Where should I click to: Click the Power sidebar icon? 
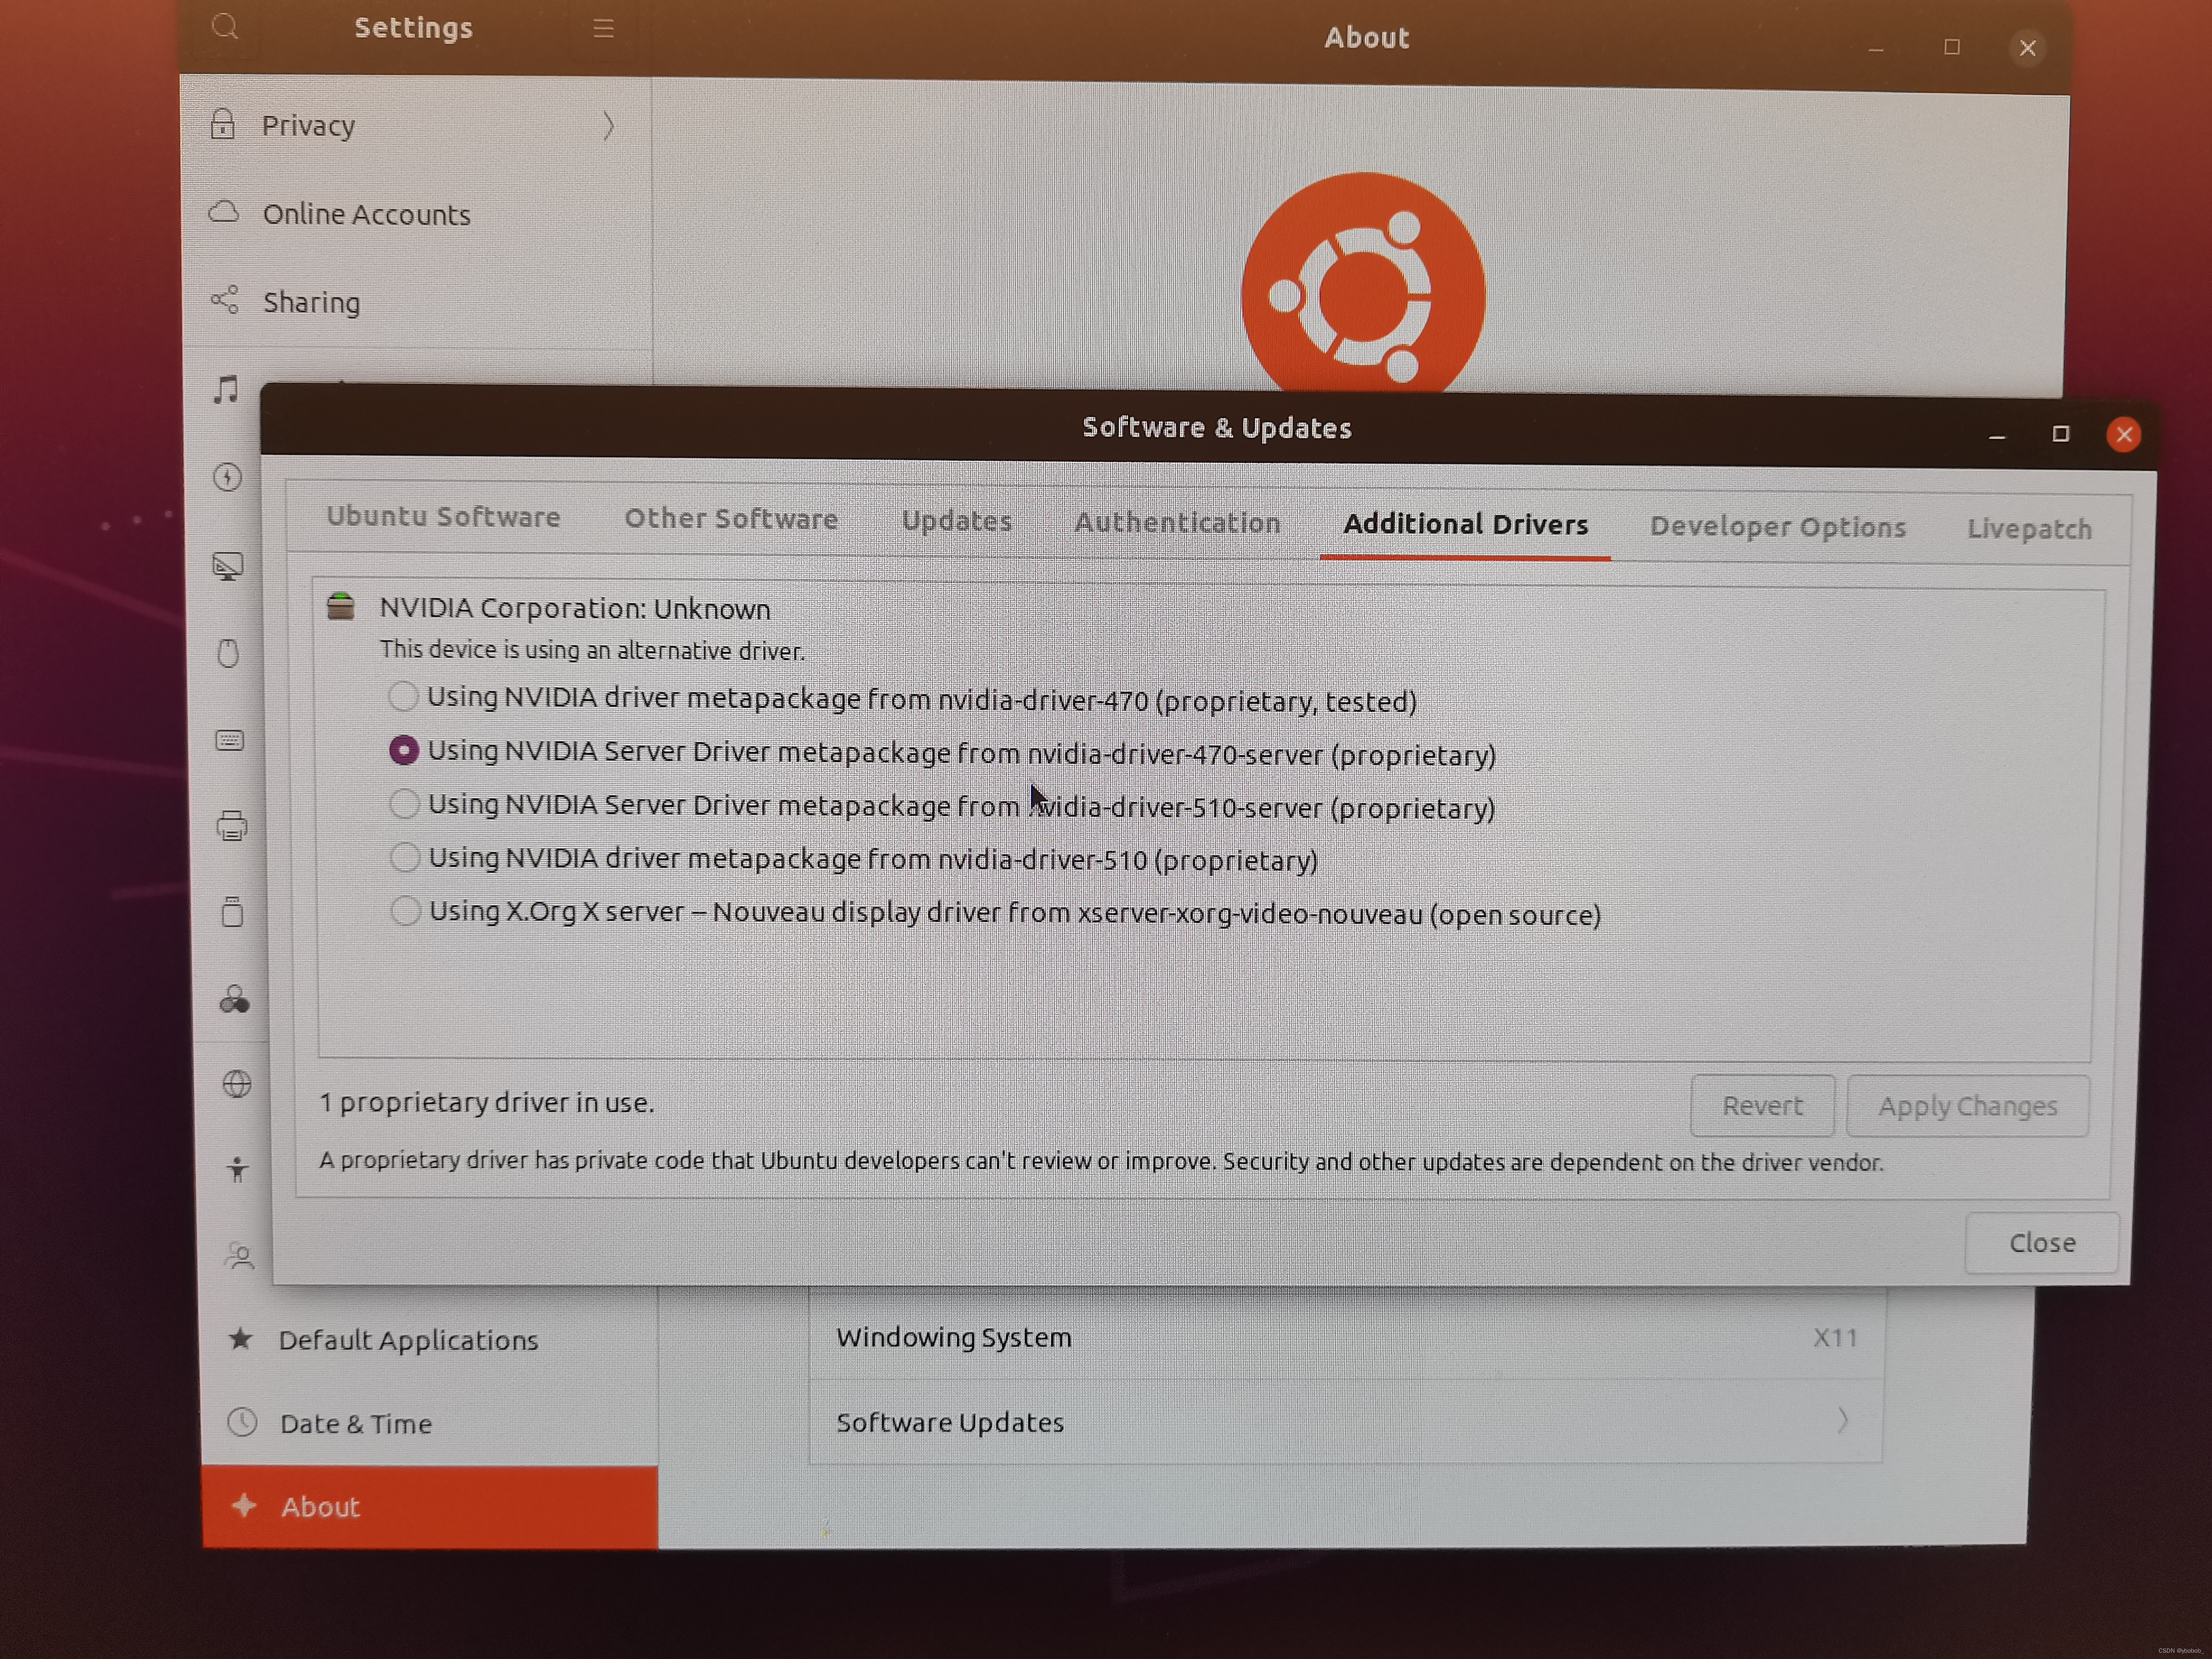[x=228, y=477]
